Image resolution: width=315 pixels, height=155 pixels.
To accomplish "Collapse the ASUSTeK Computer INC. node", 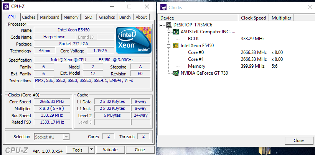I will pos(168,32).
